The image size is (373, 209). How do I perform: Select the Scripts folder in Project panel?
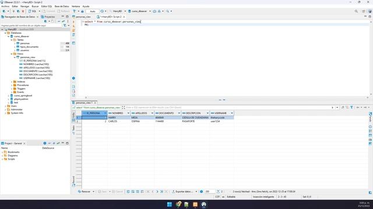[9, 159]
